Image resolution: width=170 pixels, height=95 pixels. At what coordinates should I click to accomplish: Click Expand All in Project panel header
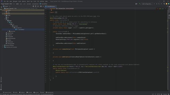coord(36,6)
